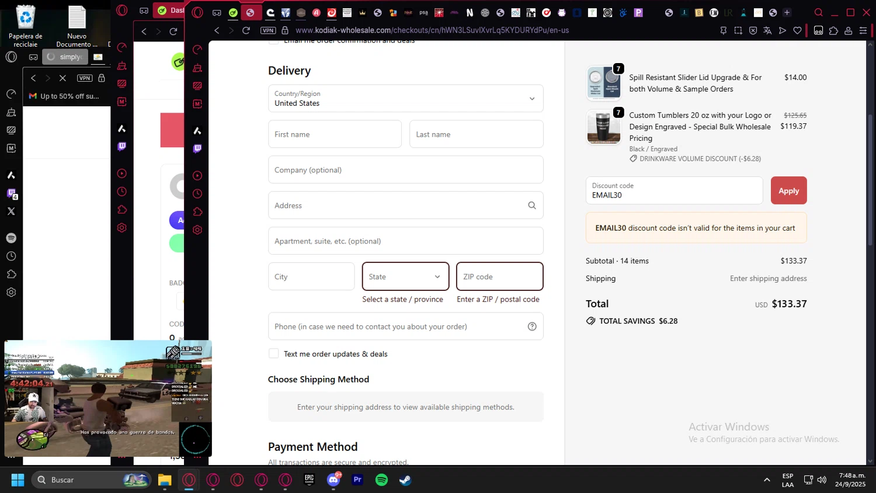Open history clock in checkout window sidebar

(197, 194)
